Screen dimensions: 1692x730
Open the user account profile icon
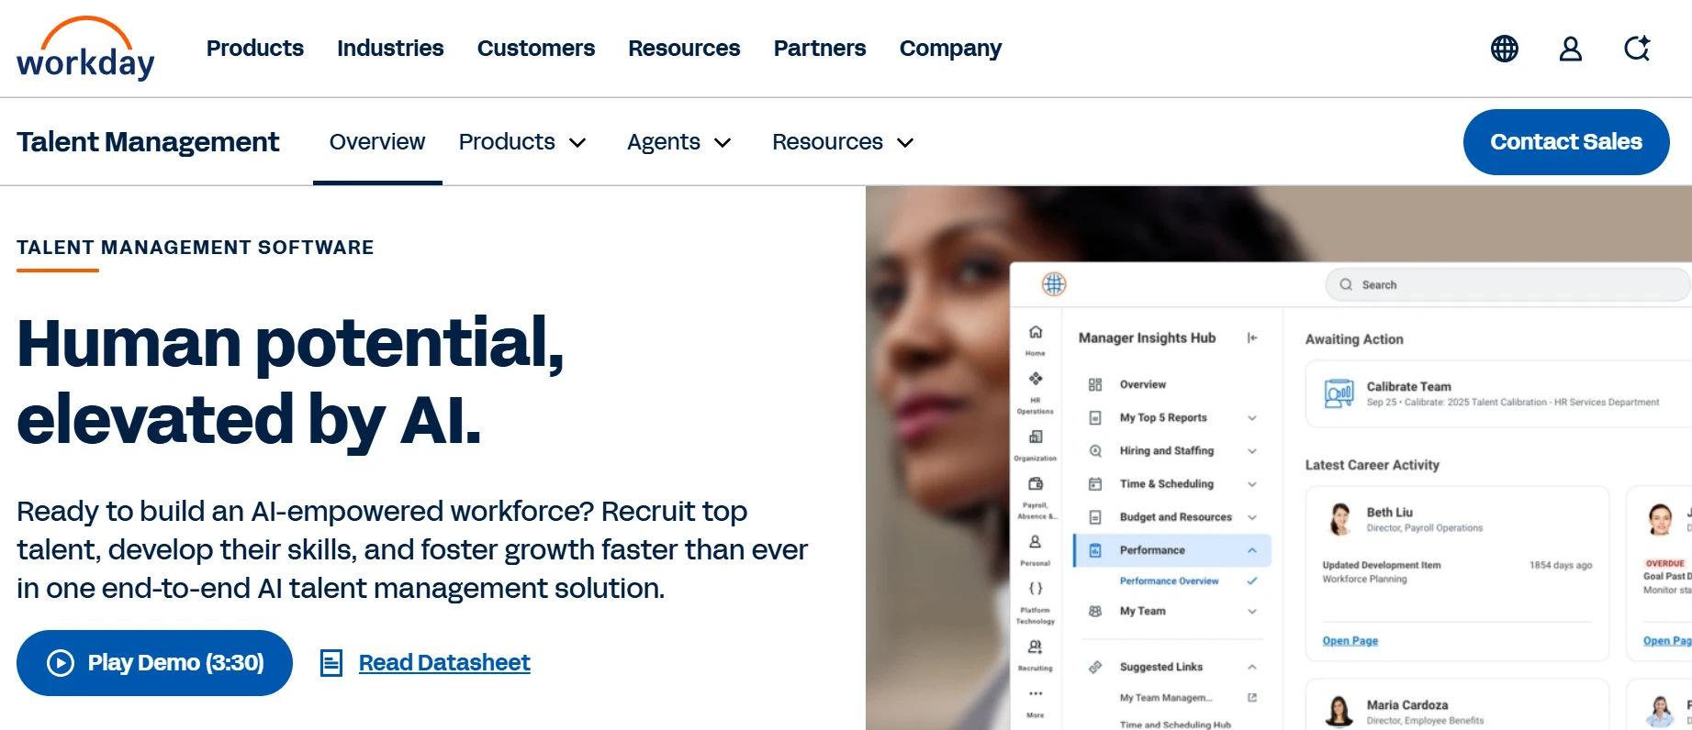point(1571,49)
